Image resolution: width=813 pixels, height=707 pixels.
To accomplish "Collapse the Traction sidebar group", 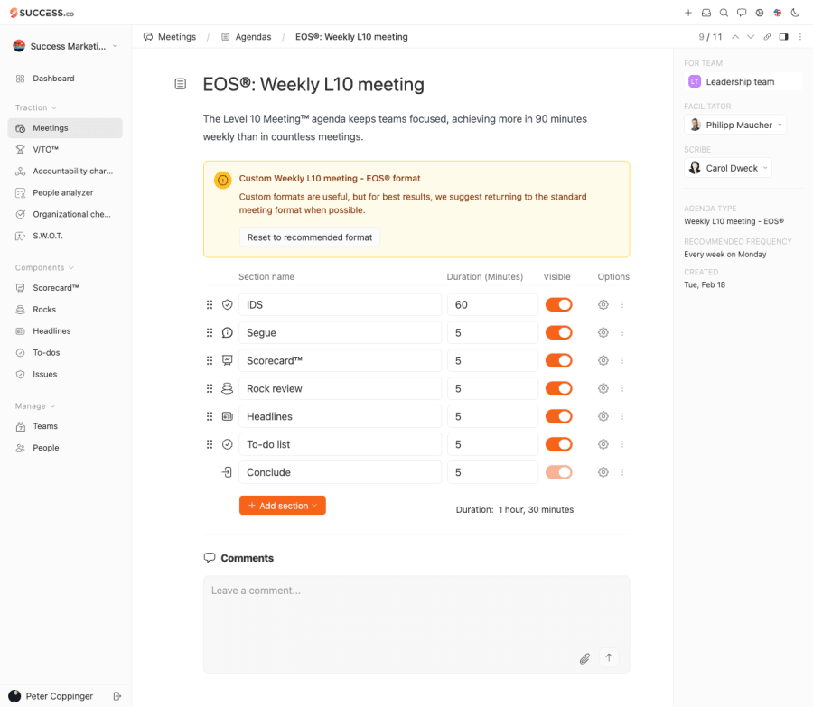I will click(36, 107).
